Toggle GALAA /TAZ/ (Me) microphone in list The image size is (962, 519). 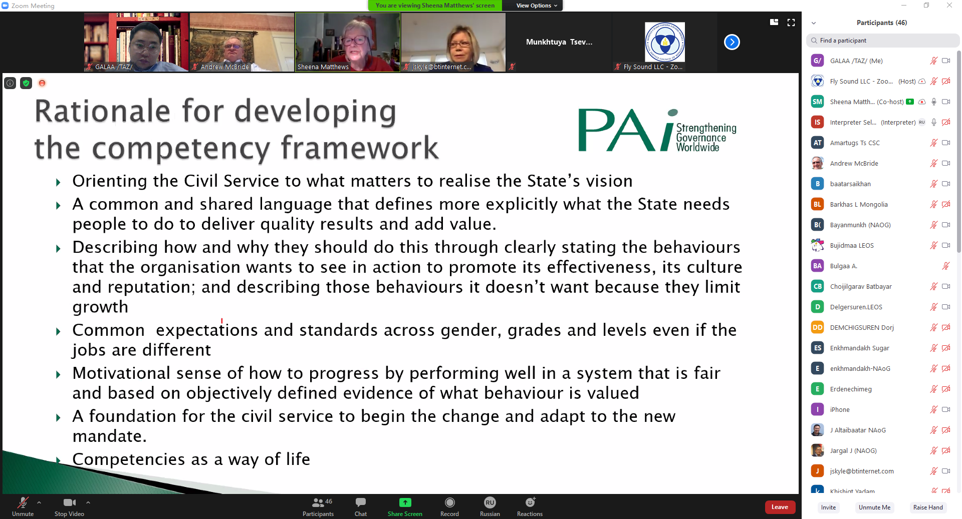tap(933, 61)
